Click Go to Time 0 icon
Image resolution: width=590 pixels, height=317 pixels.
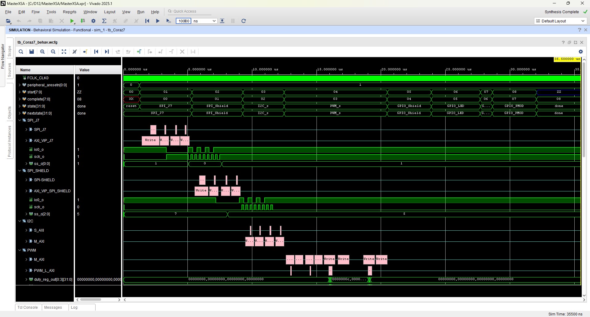click(x=96, y=52)
